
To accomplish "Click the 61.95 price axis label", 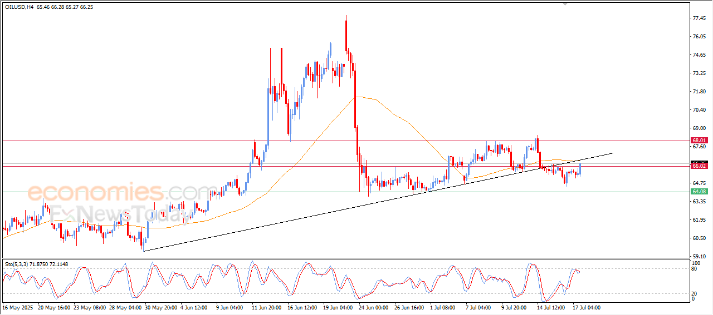I will point(699,220).
